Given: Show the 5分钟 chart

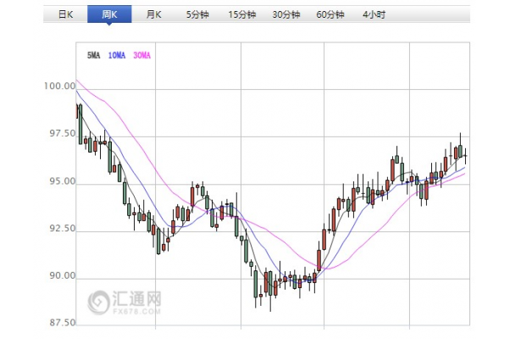Looking at the screenshot, I should tap(197, 14).
